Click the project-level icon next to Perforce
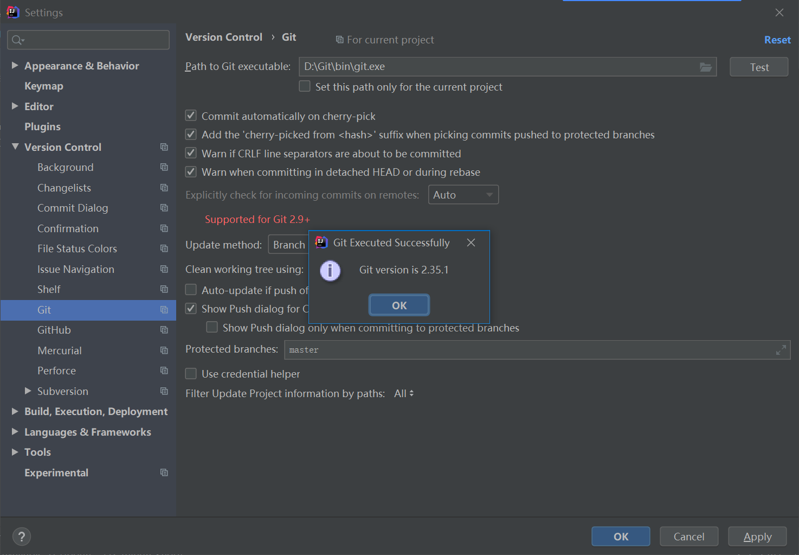Image resolution: width=799 pixels, height=555 pixels. (x=164, y=371)
